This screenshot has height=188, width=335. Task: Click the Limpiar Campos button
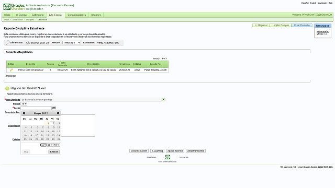281,25
